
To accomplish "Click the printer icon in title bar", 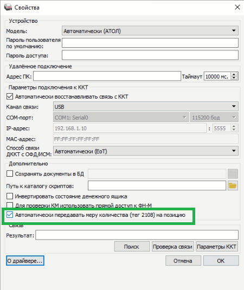I will tap(8, 7).
